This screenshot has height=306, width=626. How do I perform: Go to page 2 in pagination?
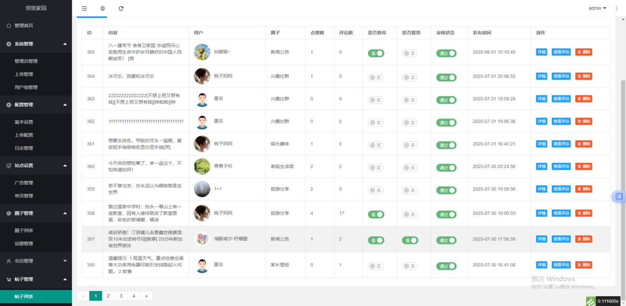coord(108,296)
